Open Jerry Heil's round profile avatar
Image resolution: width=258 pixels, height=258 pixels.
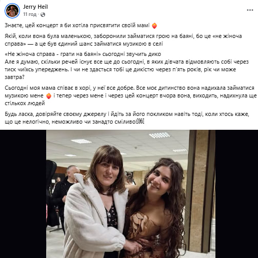pos(12,11)
